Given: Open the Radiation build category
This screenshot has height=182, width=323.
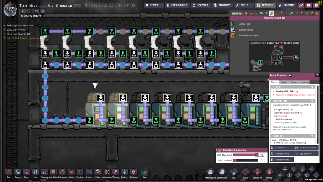Looking at the screenshot, I should click(133, 173).
